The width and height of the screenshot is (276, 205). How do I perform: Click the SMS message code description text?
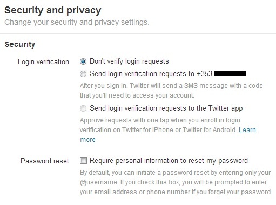pyautogui.click(x=171, y=91)
